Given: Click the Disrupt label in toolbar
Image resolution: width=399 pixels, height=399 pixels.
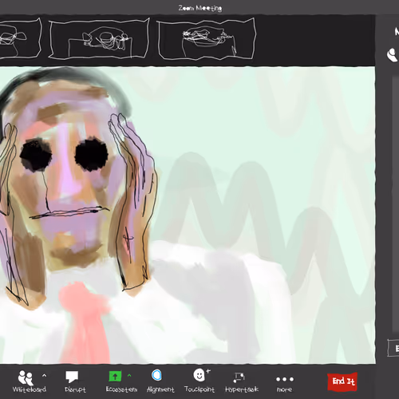Looking at the screenshot, I should click(75, 389).
